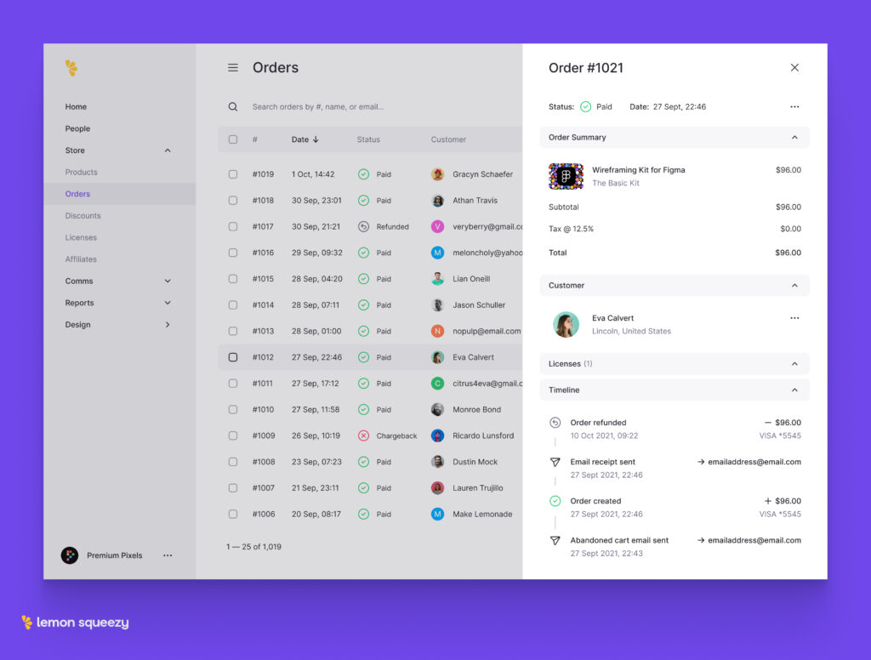Expand the Design section arrow
The width and height of the screenshot is (871, 660).
pyautogui.click(x=168, y=324)
